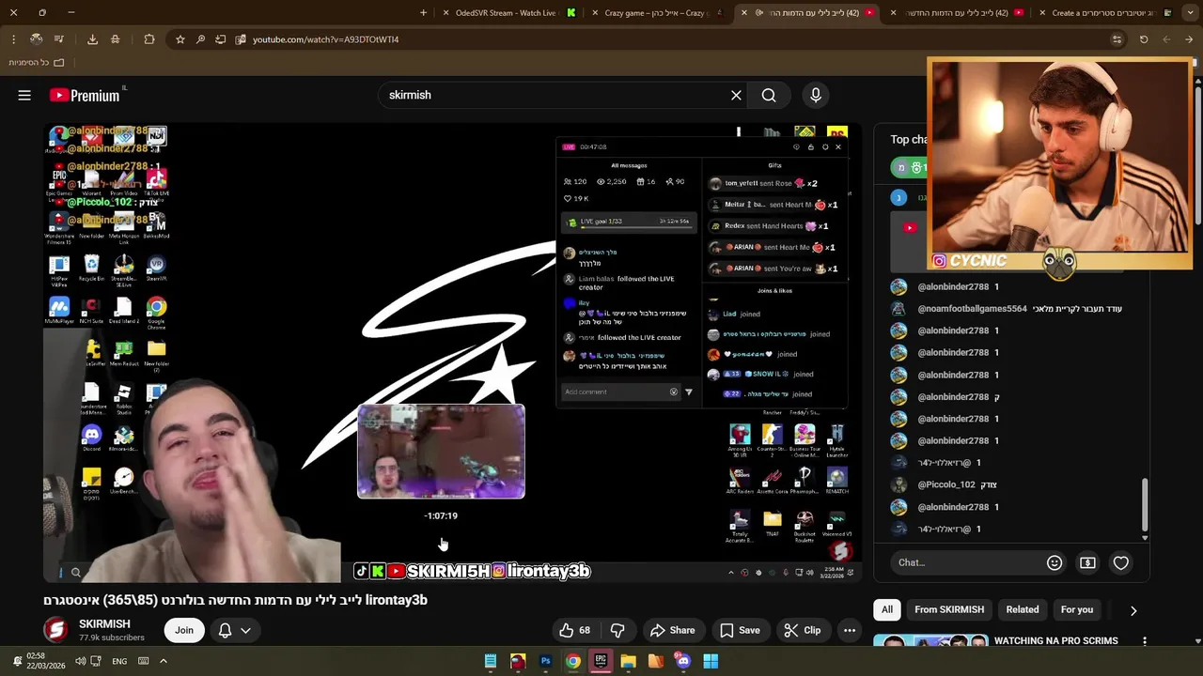Bookmark this page with the star
1203x676 pixels.
coord(180,39)
